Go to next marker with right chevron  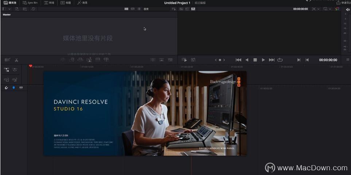tap(224, 60)
